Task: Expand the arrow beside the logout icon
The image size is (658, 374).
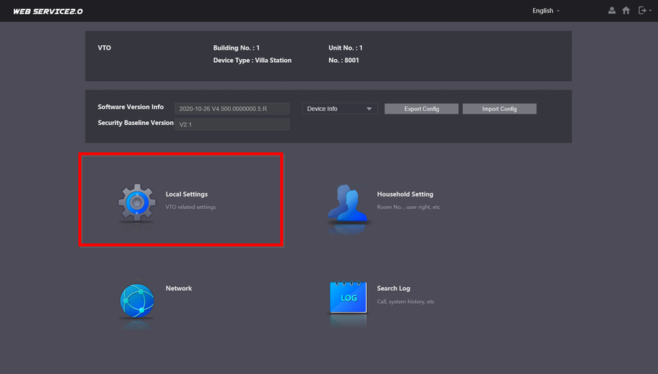Action: click(650, 11)
